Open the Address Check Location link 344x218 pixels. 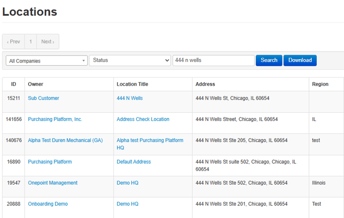143,119
